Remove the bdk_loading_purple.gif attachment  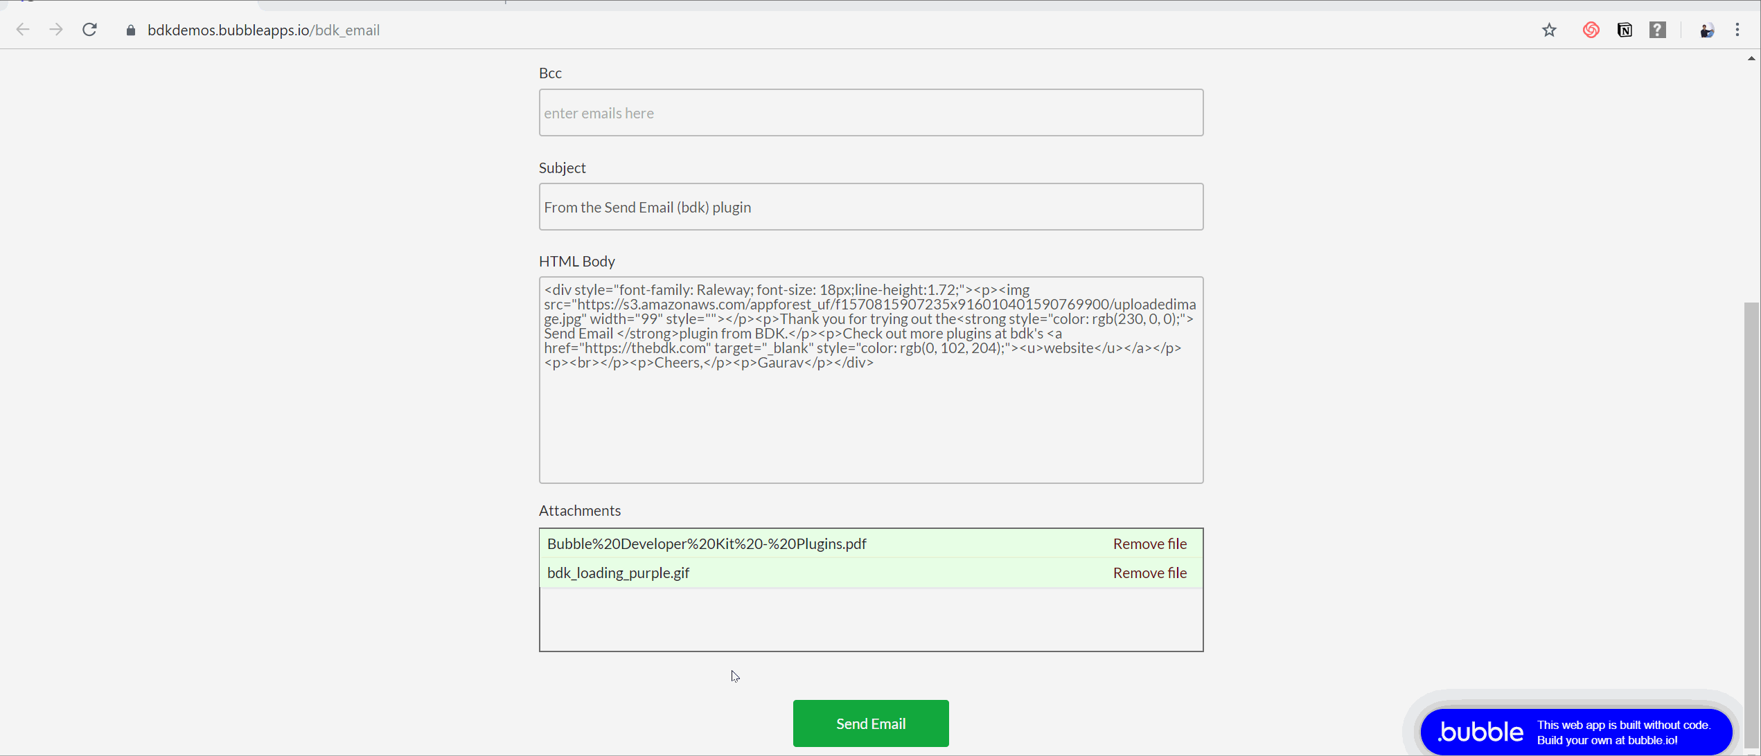click(1149, 573)
